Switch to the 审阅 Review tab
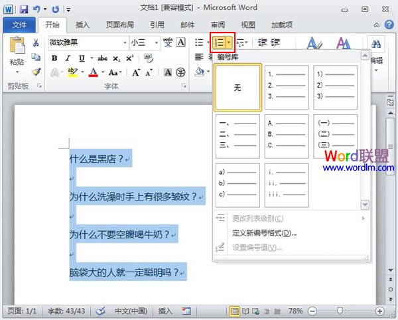Image resolution: width=398 pixels, height=320 pixels. coord(218,25)
